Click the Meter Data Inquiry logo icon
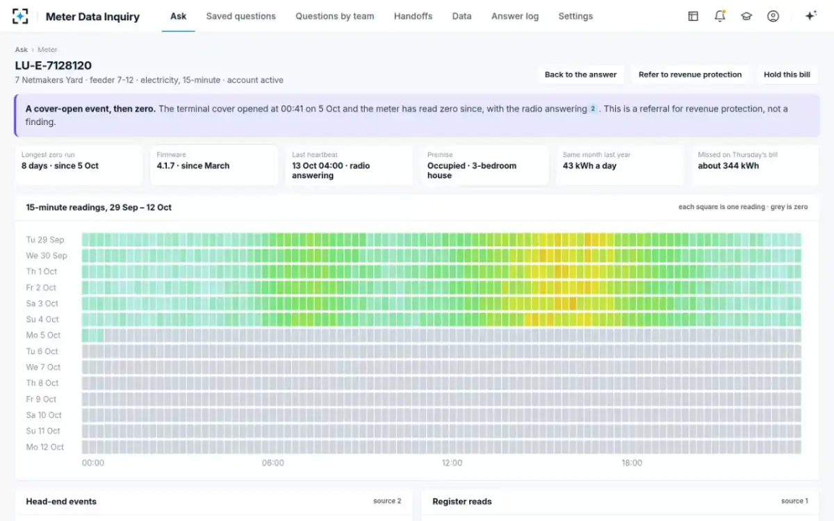 [21, 16]
